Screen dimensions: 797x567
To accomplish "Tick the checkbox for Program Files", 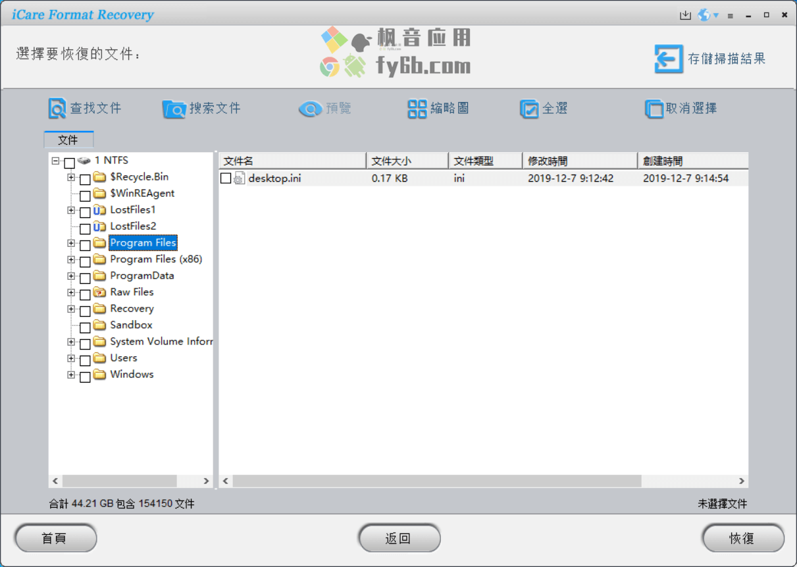I will [85, 245].
